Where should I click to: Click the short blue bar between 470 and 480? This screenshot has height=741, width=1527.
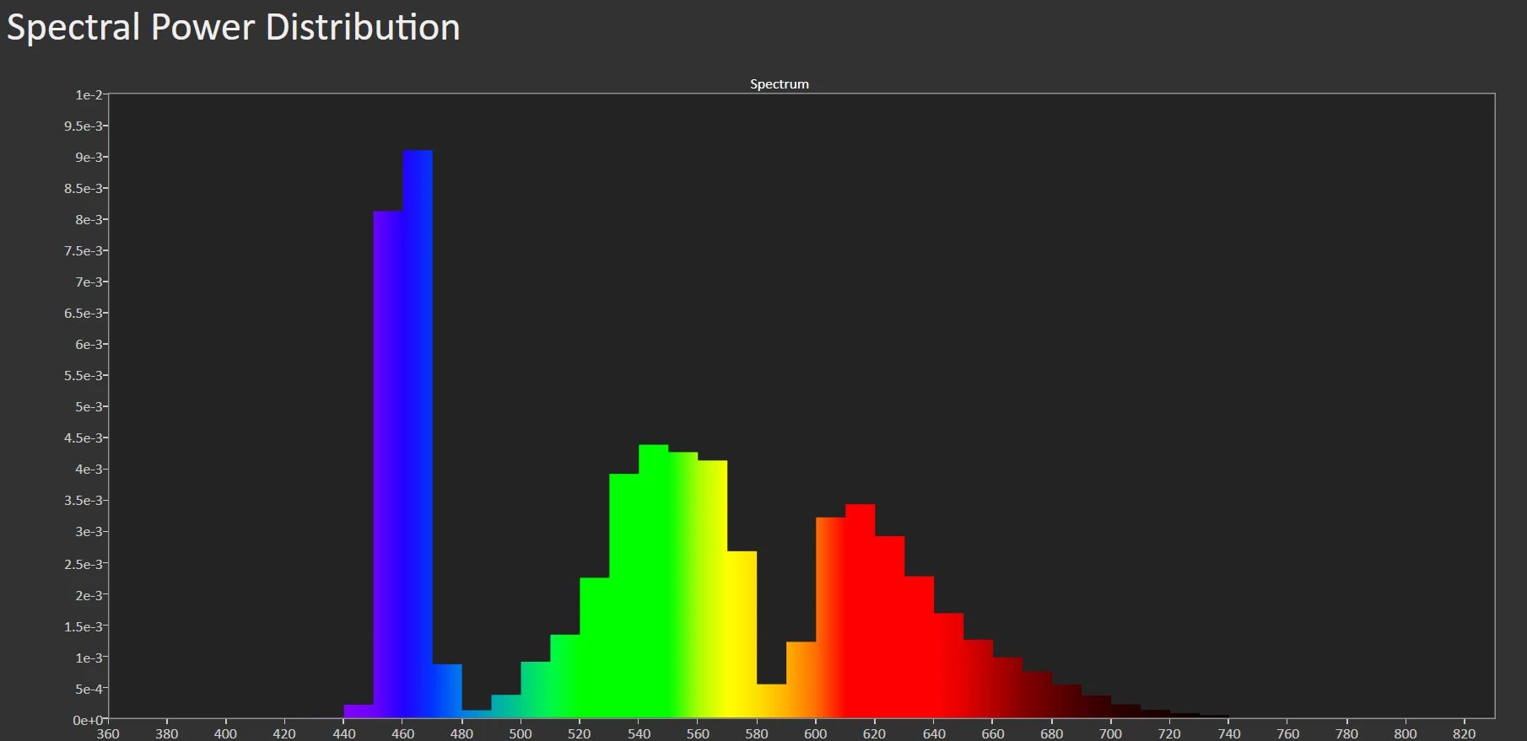click(447, 691)
